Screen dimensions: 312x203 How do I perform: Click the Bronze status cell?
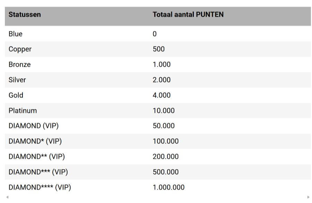(x=20, y=64)
